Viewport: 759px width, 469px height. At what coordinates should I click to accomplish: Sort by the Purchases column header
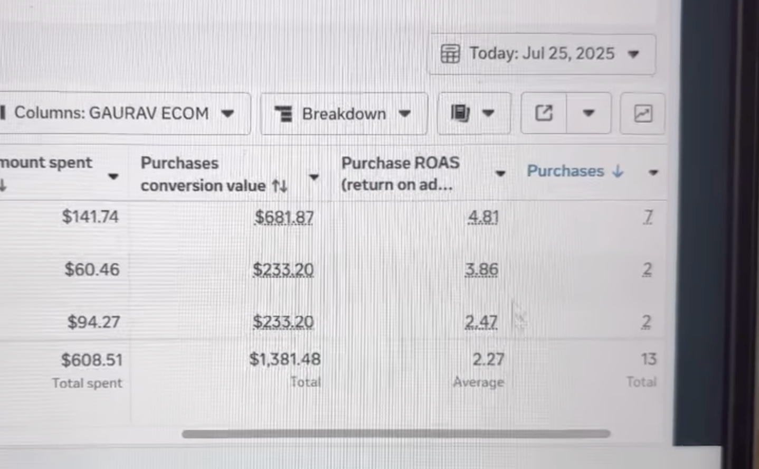tap(565, 171)
